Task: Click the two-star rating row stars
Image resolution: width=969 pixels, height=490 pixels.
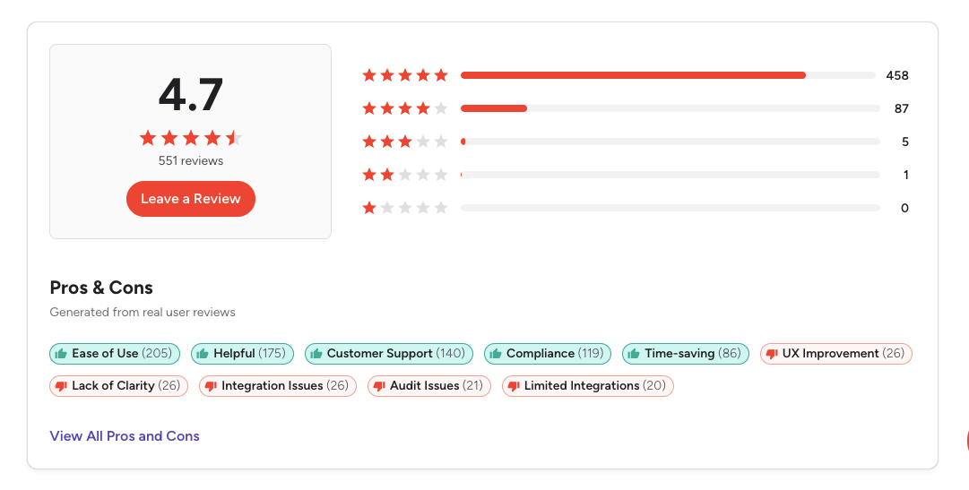Action: tap(405, 175)
